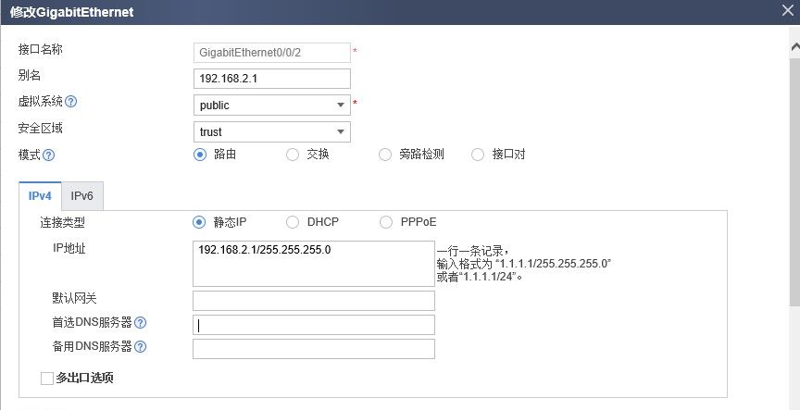Open the 虚拟系统 public dropdown

tap(271, 106)
